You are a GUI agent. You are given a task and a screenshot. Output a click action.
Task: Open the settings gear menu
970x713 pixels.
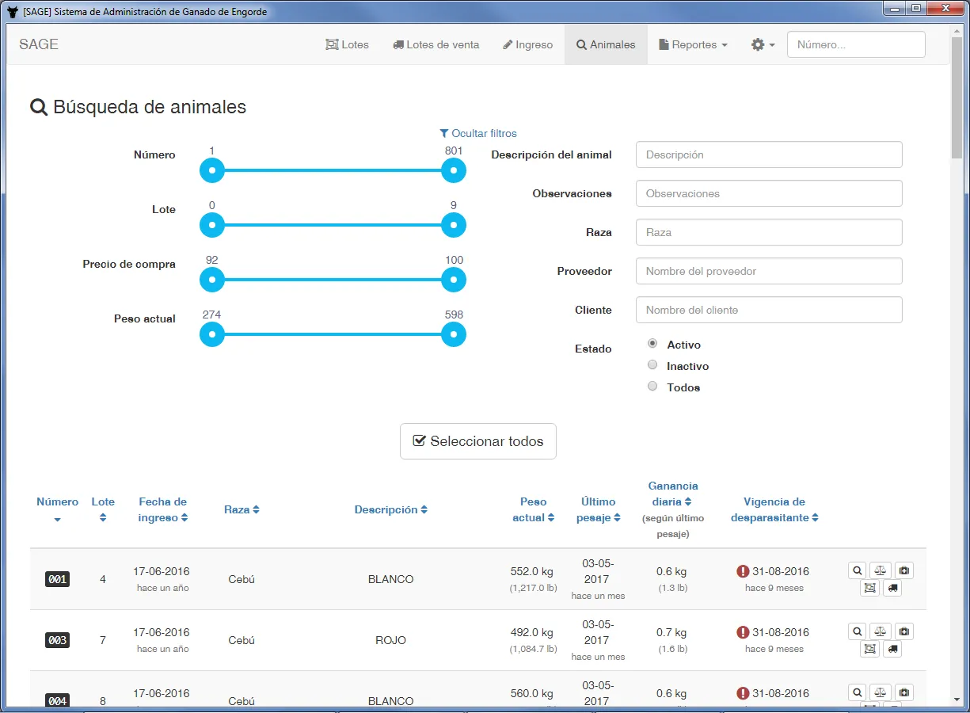coord(761,44)
